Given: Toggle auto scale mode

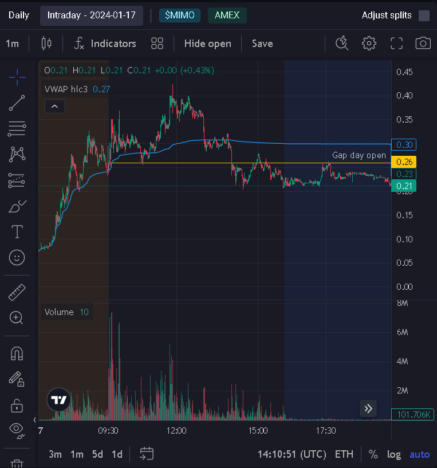Looking at the screenshot, I should [420, 454].
